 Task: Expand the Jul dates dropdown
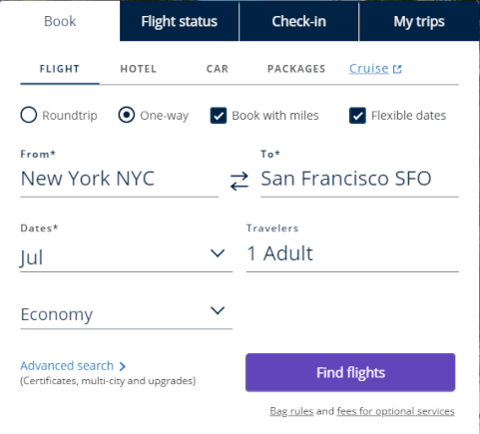coord(127,257)
